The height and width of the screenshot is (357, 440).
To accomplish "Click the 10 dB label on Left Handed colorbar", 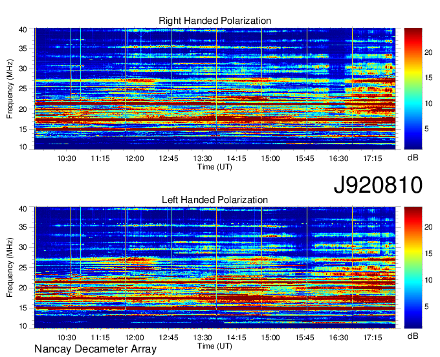I will click(428, 280).
